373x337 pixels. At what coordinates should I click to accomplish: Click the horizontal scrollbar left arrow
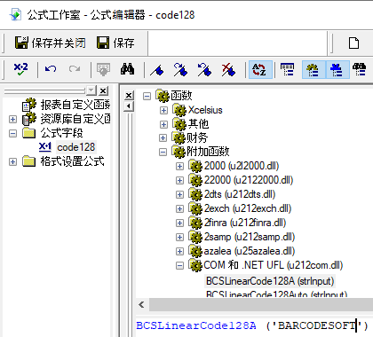[x=142, y=304]
